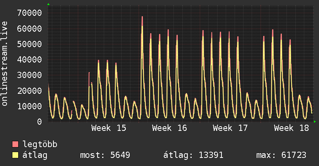319x166 pixels.
Task: Select the átlag legend label
Action: coord(35,155)
